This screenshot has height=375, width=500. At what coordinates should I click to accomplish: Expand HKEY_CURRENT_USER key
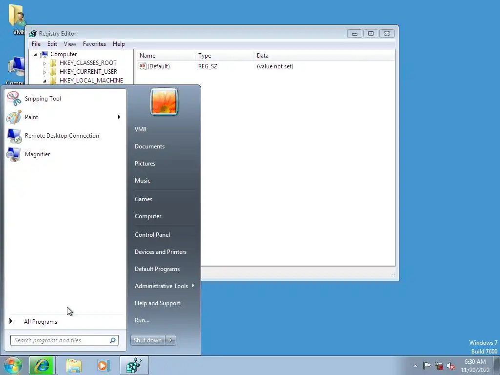point(44,72)
